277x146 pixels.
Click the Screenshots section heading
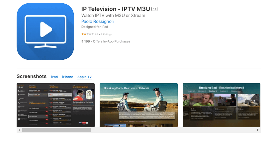(32, 76)
